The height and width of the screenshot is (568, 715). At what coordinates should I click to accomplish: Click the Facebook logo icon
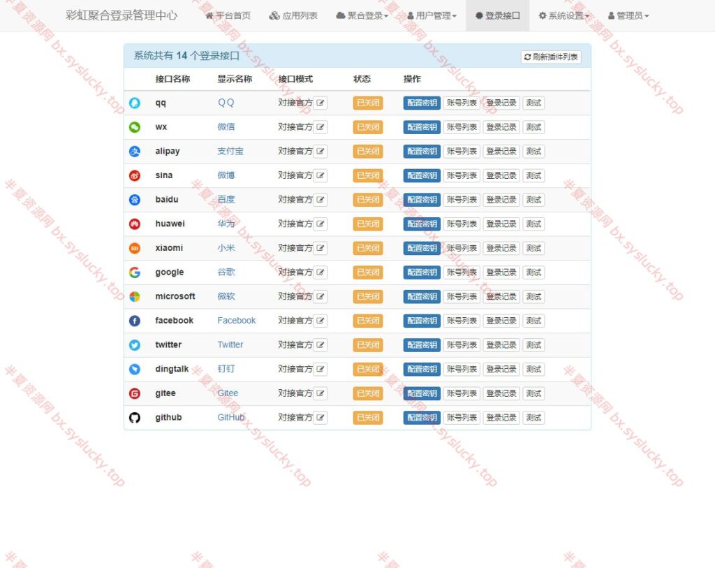tap(135, 321)
